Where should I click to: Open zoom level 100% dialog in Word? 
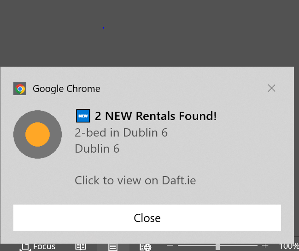(x=289, y=246)
